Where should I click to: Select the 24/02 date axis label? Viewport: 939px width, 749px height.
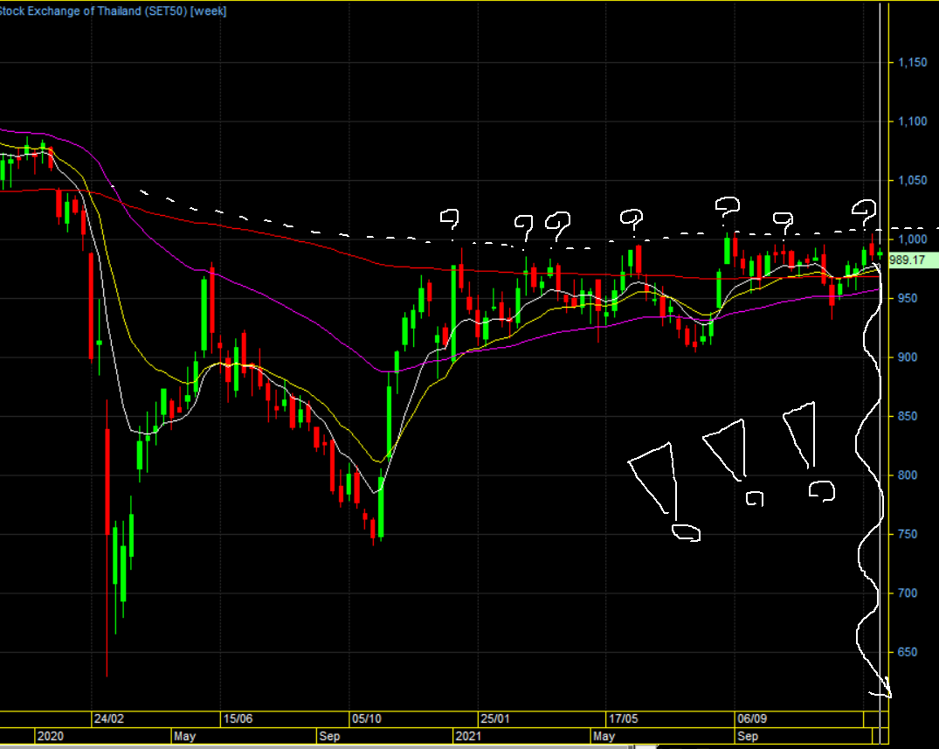pyautogui.click(x=109, y=718)
